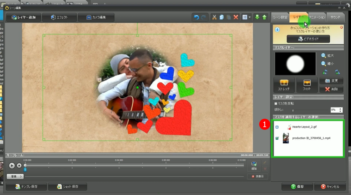The height and width of the screenshot is (195, 351).
Task: Check the Hearts-Layout_2.gif layer checkbox
Action: point(277,127)
